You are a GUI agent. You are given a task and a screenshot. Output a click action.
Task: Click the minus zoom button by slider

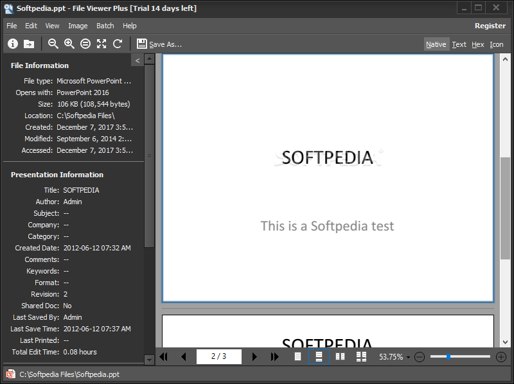[420, 357]
